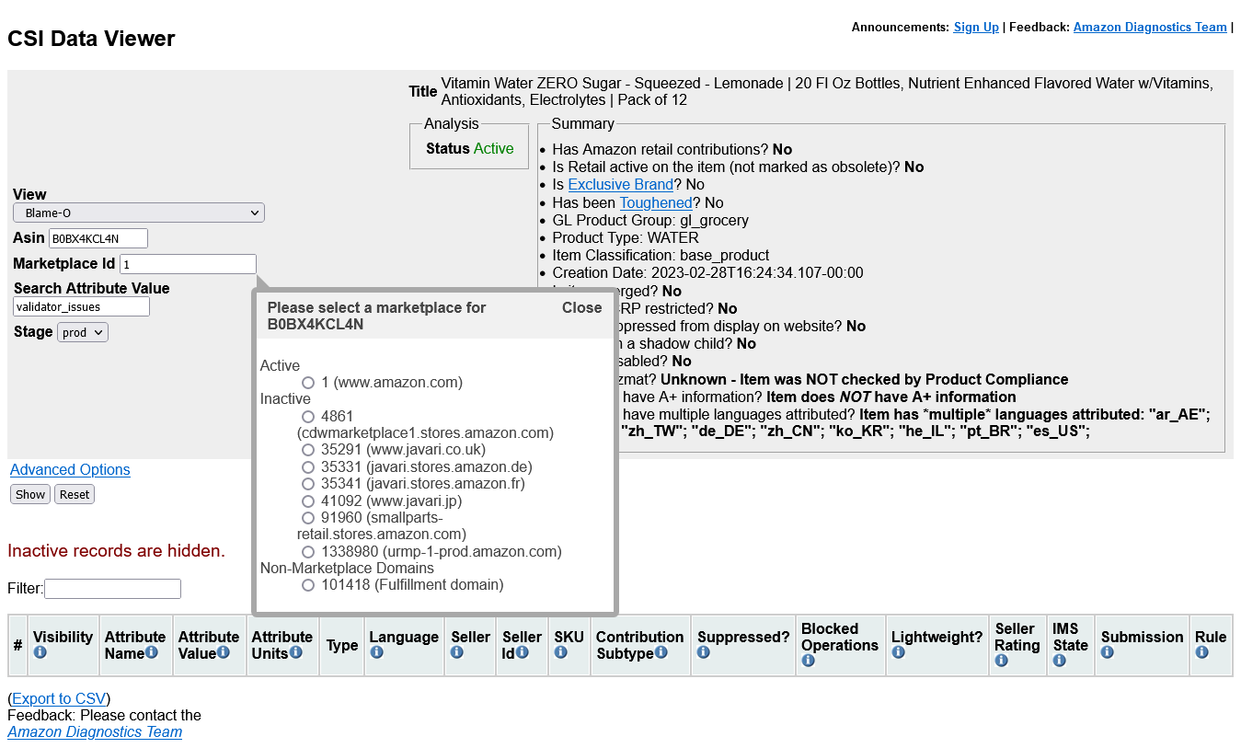Select marketplace 35331 javari.stores.amazon.de

click(x=308, y=467)
